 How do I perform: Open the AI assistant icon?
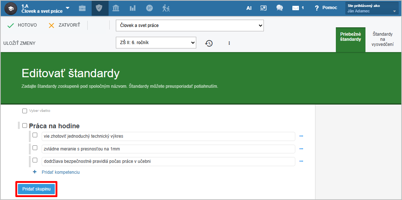coord(249,8)
